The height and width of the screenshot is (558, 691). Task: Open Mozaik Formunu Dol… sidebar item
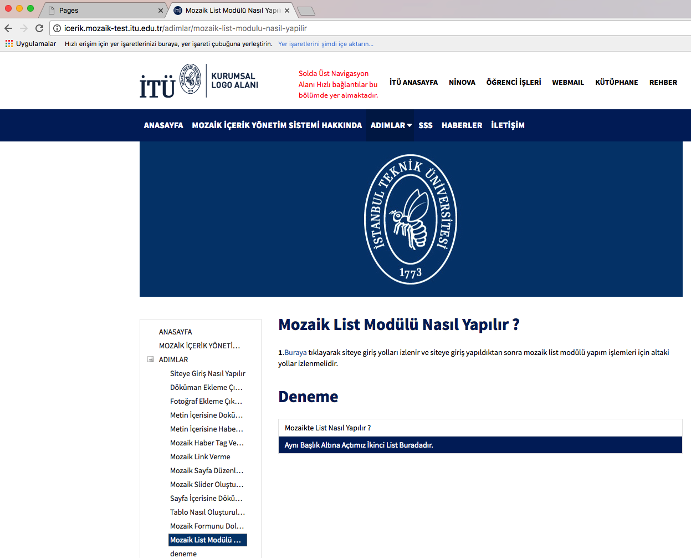tap(207, 526)
